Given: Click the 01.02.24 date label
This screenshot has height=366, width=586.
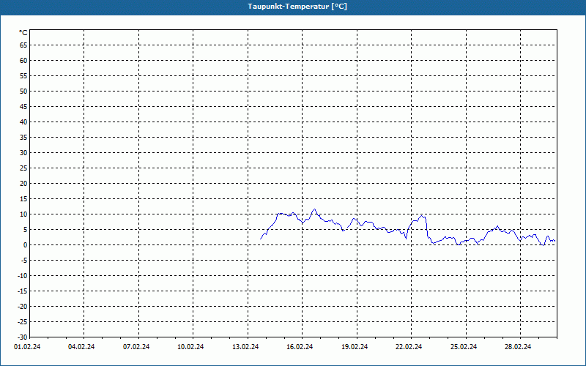Looking at the screenshot, I should click(x=27, y=347).
